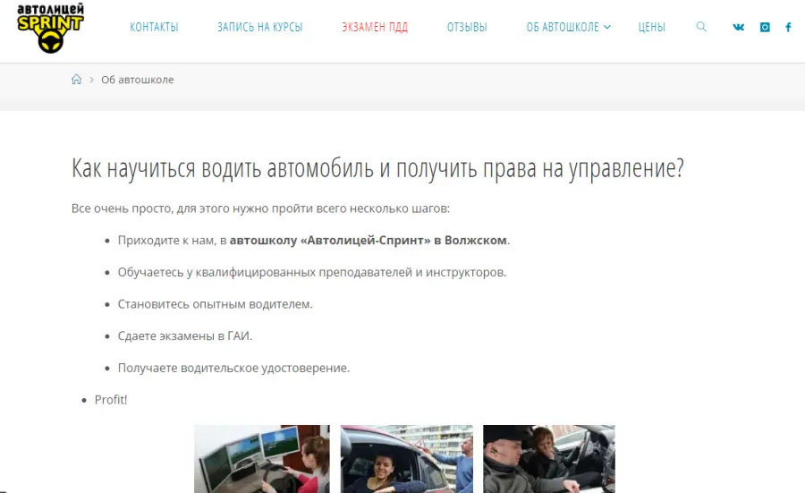Open the «Отзывы» menu item

tap(467, 27)
